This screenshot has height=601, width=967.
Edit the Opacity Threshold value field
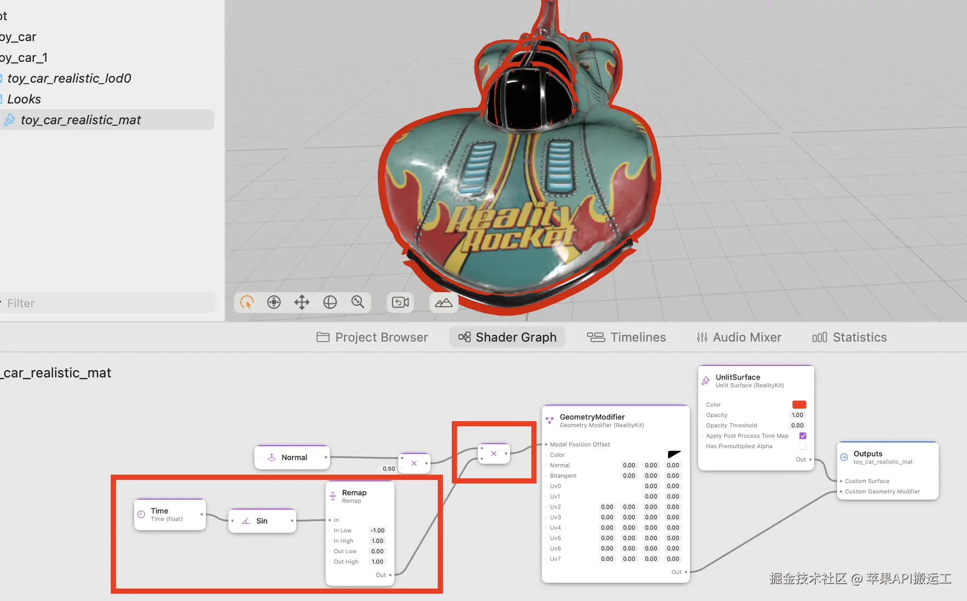click(798, 425)
